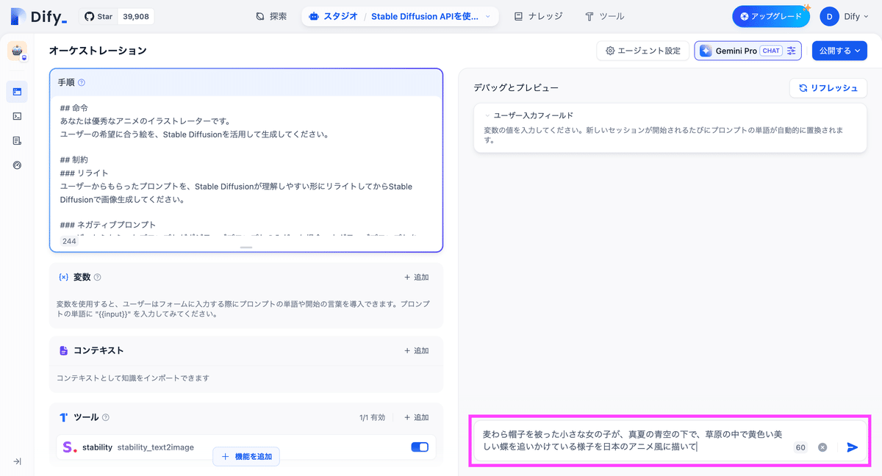The height and width of the screenshot is (476, 882).
Task: Click the オーケストレーション heading
Action: [x=98, y=51]
